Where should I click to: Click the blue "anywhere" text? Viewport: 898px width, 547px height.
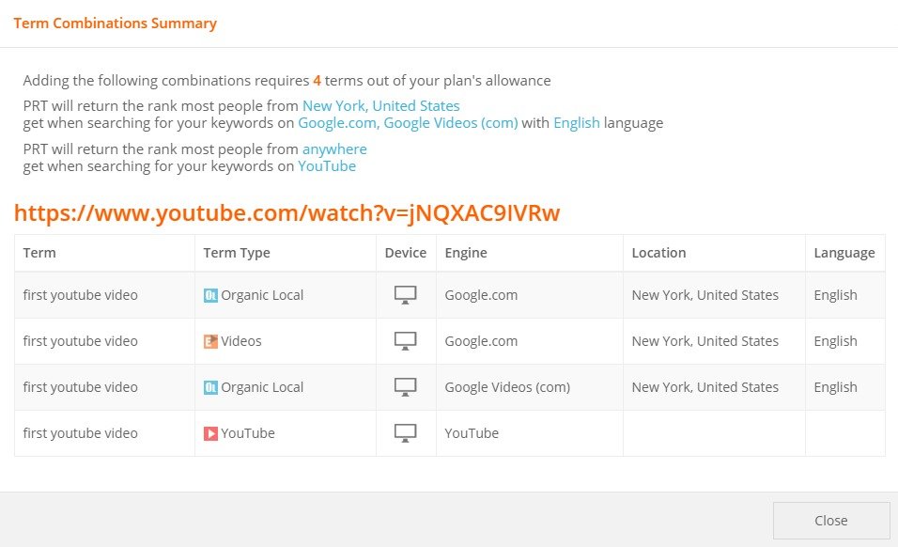tap(334, 149)
